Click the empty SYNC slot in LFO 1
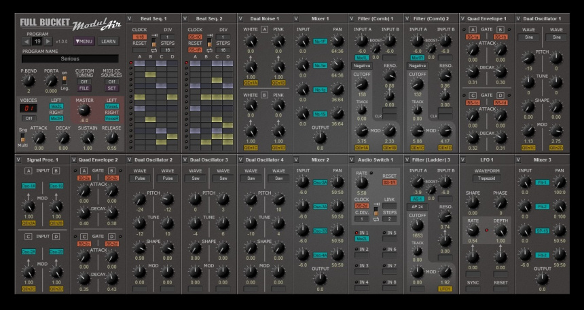Viewport: 584px width, 310px height. (x=473, y=289)
